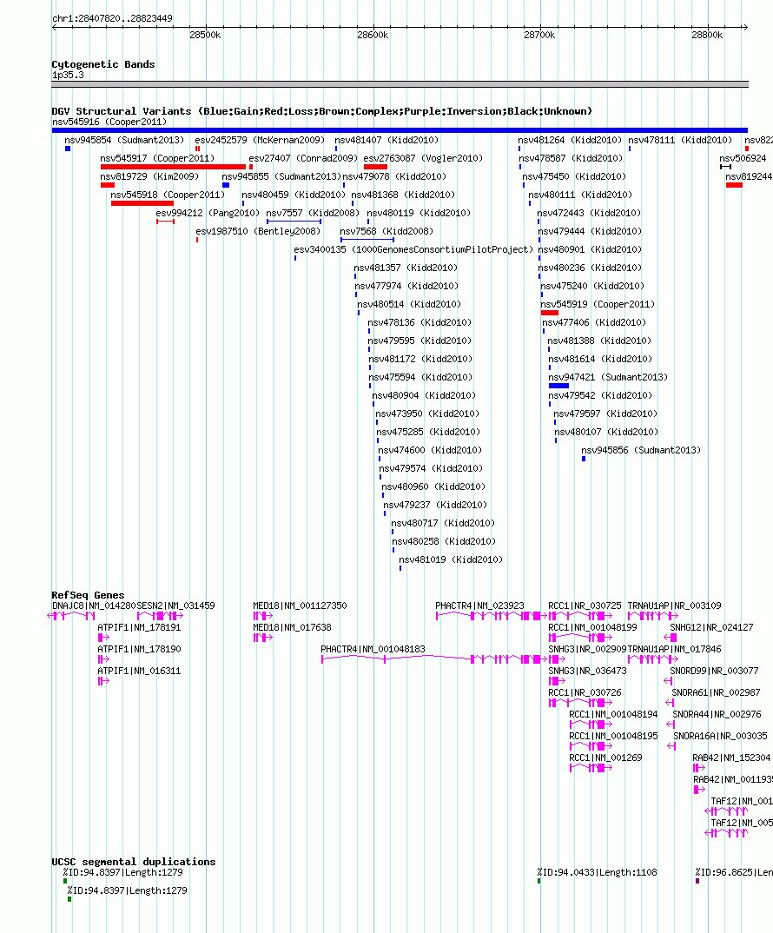Open variant nsv545916 (Cooper2011) label
The width and height of the screenshot is (773, 933).
click(x=109, y=122)
